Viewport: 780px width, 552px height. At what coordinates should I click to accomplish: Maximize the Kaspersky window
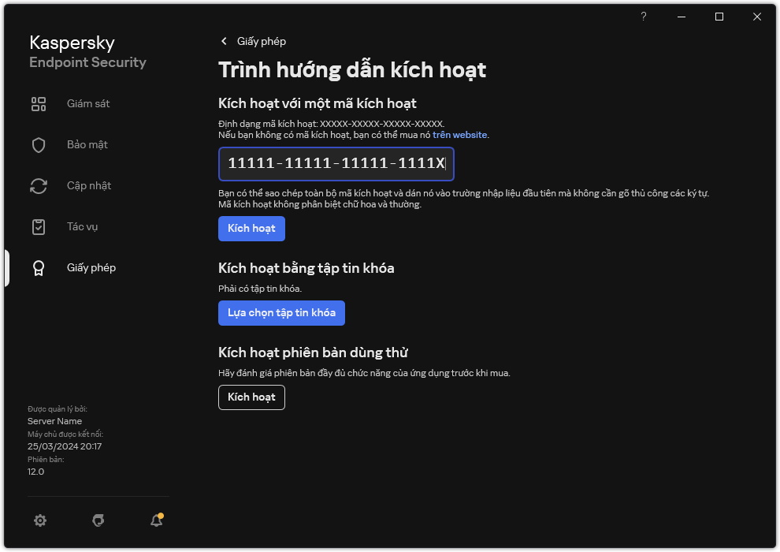pos(719,17)
